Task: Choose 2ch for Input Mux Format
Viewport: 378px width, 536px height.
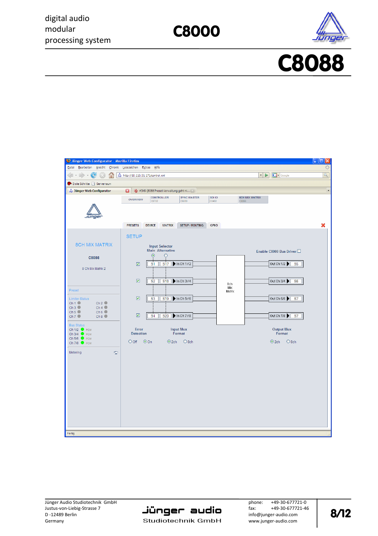Action: (x=169, y=342)
